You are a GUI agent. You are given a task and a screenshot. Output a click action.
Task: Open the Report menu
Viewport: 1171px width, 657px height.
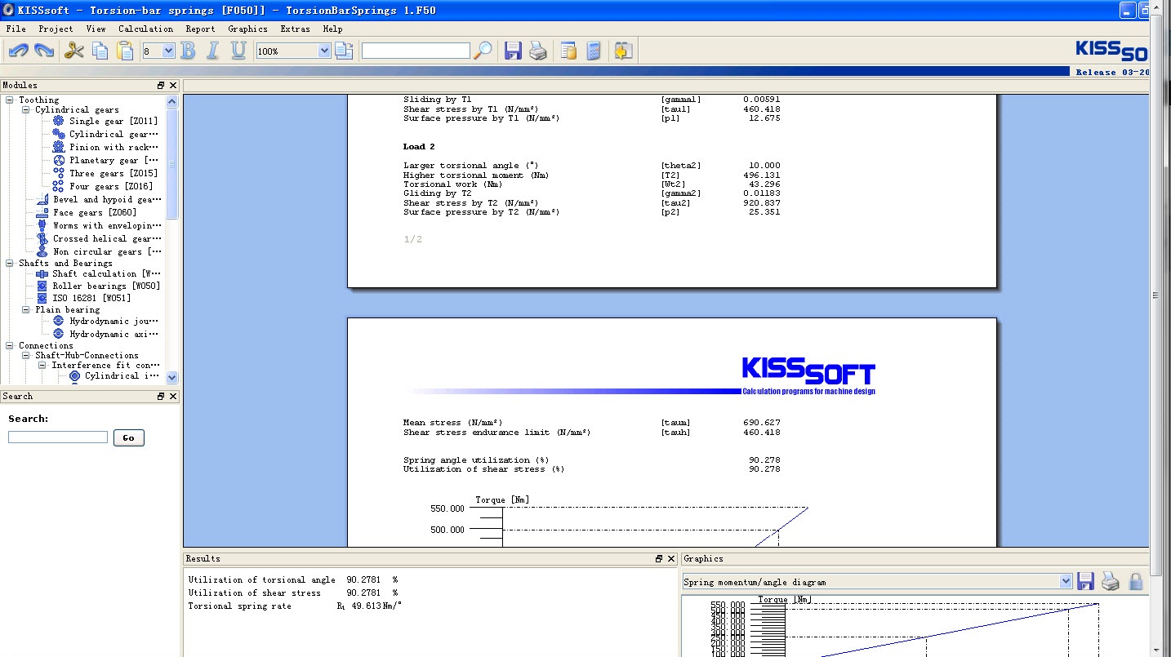click(200, 29)
